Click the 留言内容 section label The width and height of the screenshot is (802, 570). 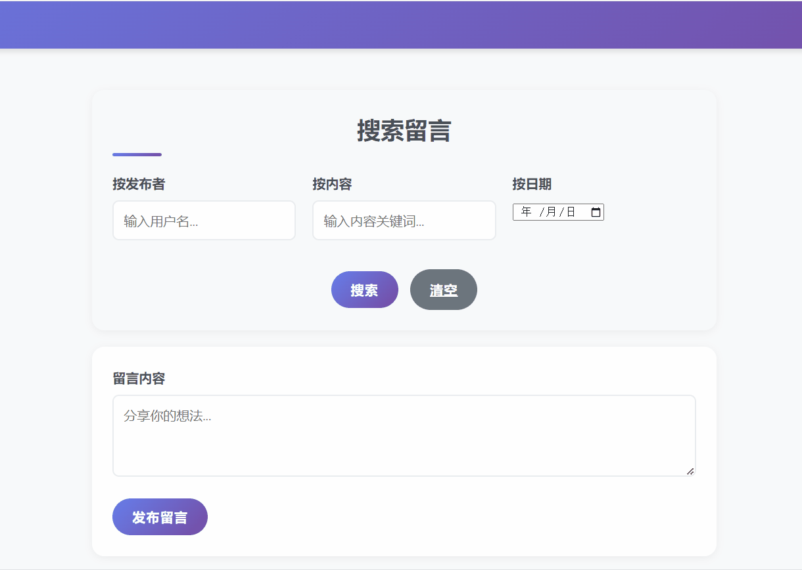(x=139, y=379)
